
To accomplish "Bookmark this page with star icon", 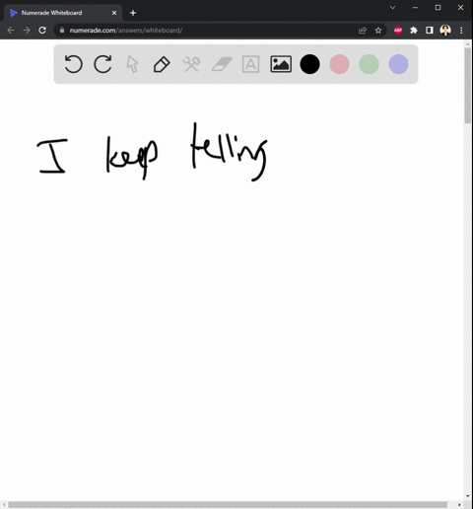I will click(378, 31).
